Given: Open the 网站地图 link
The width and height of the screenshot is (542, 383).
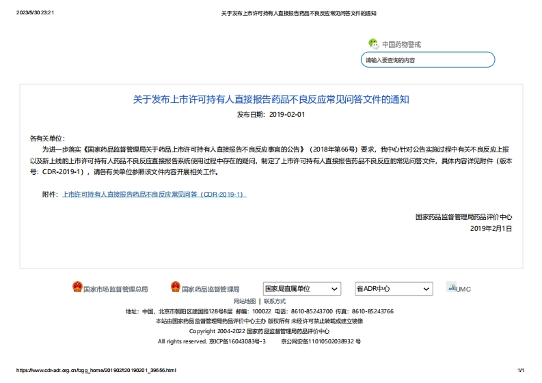Looking at the screenshot, I should pyautogui.click(x=245, y=301).
